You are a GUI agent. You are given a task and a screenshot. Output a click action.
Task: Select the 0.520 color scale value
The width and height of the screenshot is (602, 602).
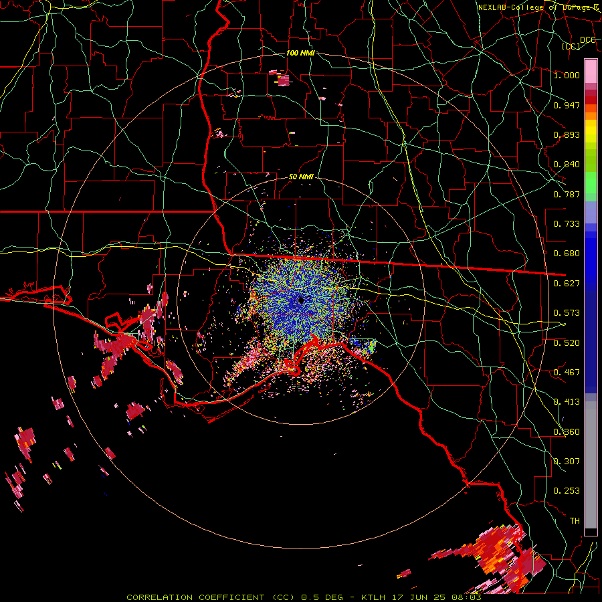[567, 343]
